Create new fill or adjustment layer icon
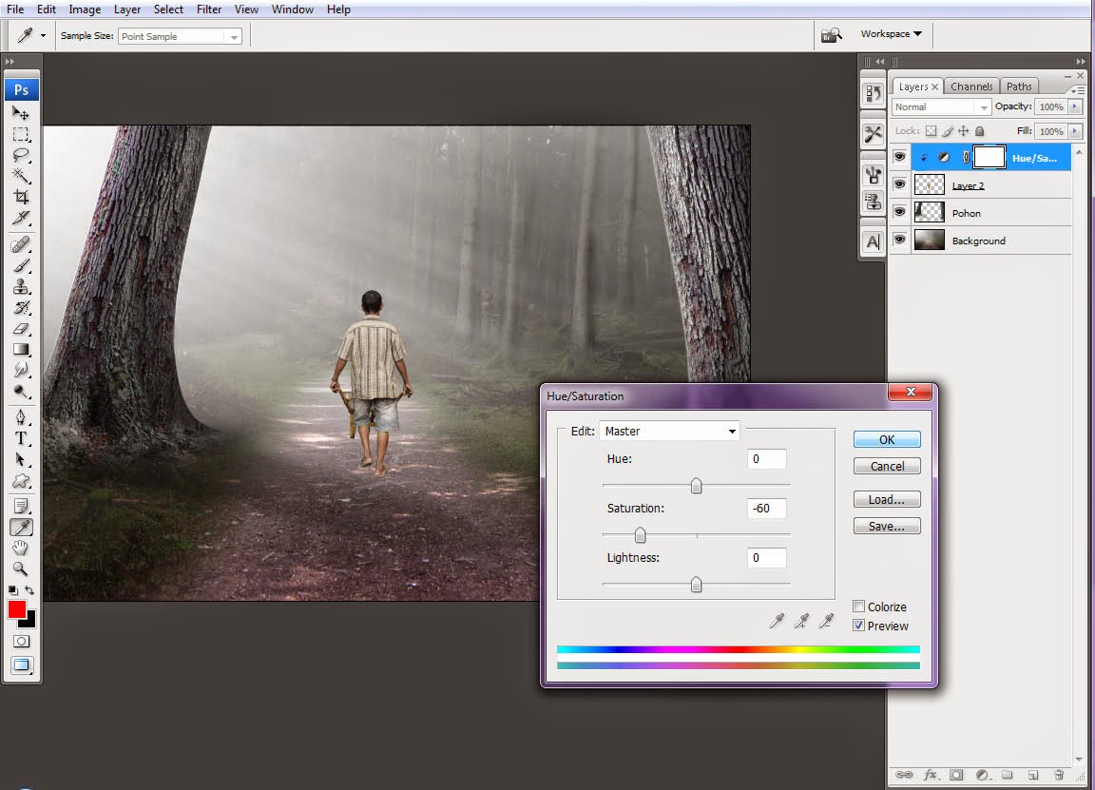The width and height of the screenshot is (1095, 790). point(983,775)
